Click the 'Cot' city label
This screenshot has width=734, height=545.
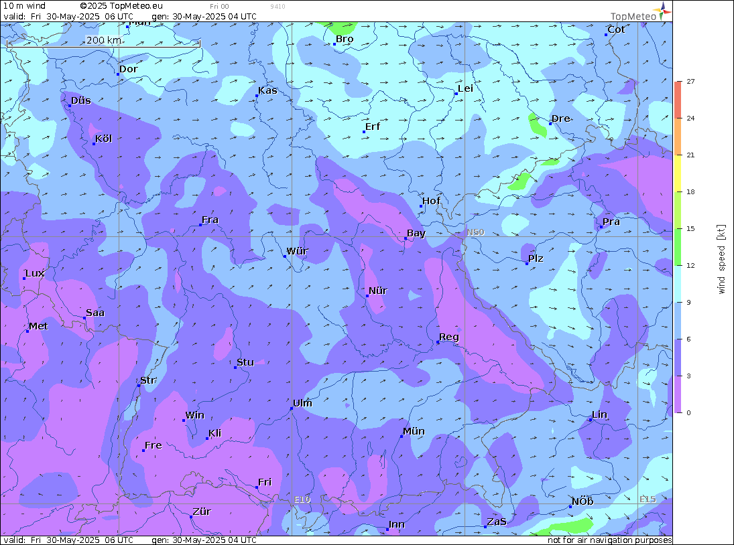click(x=616, y=29)
